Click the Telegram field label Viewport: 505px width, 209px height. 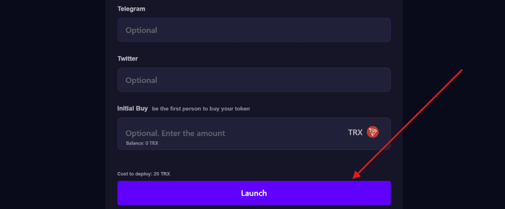pos(131,9)
